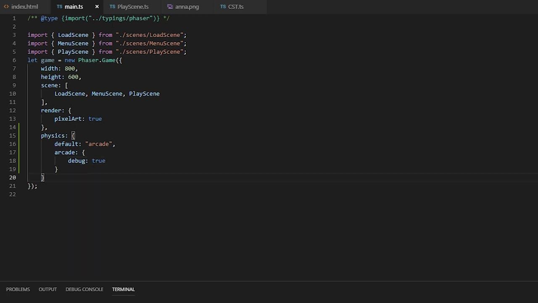Click the TS icon on main.ts tab

coord(59,7)
